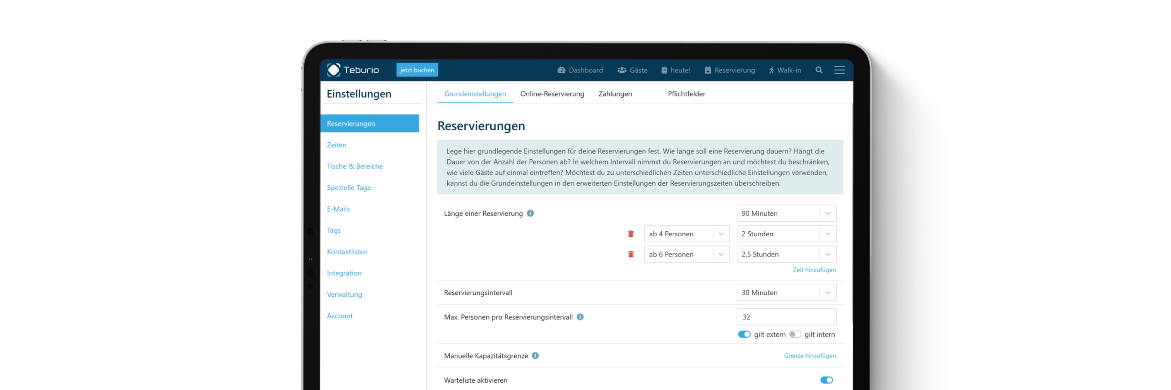Enable the 'gilt intern' toggle
1171x390 pixels.
pos(795,334)
